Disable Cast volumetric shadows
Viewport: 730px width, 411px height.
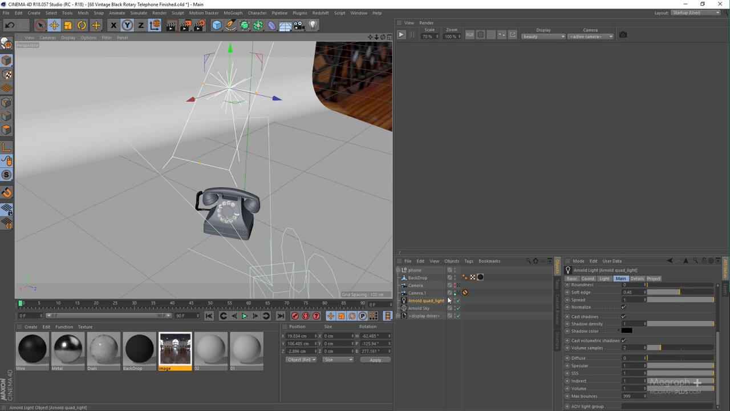point(623,340)
